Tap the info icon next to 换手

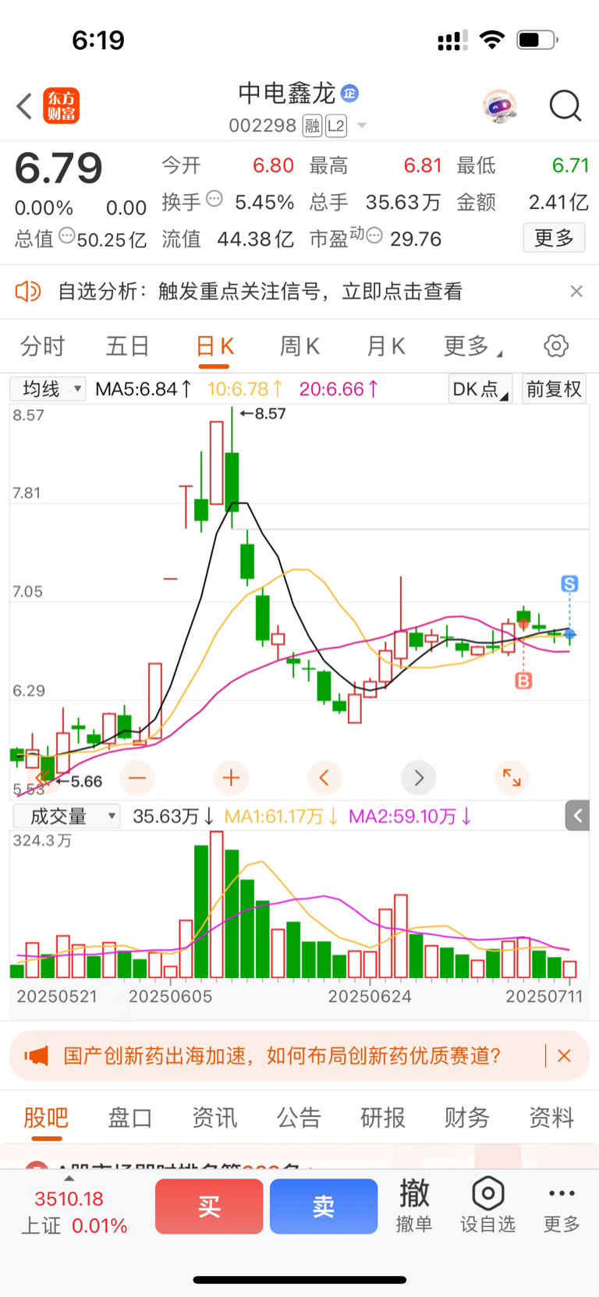(214, 199)
